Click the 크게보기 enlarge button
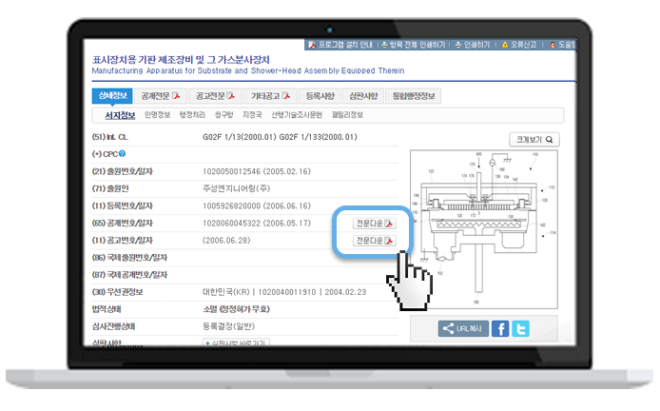This screenshot has height=411, width=660. (534, 140)
